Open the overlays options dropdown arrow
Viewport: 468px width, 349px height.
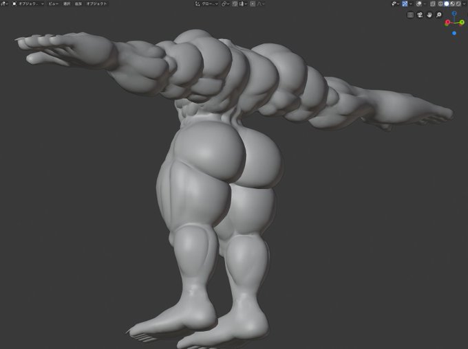pyautogui.click(x=425, y=3)
